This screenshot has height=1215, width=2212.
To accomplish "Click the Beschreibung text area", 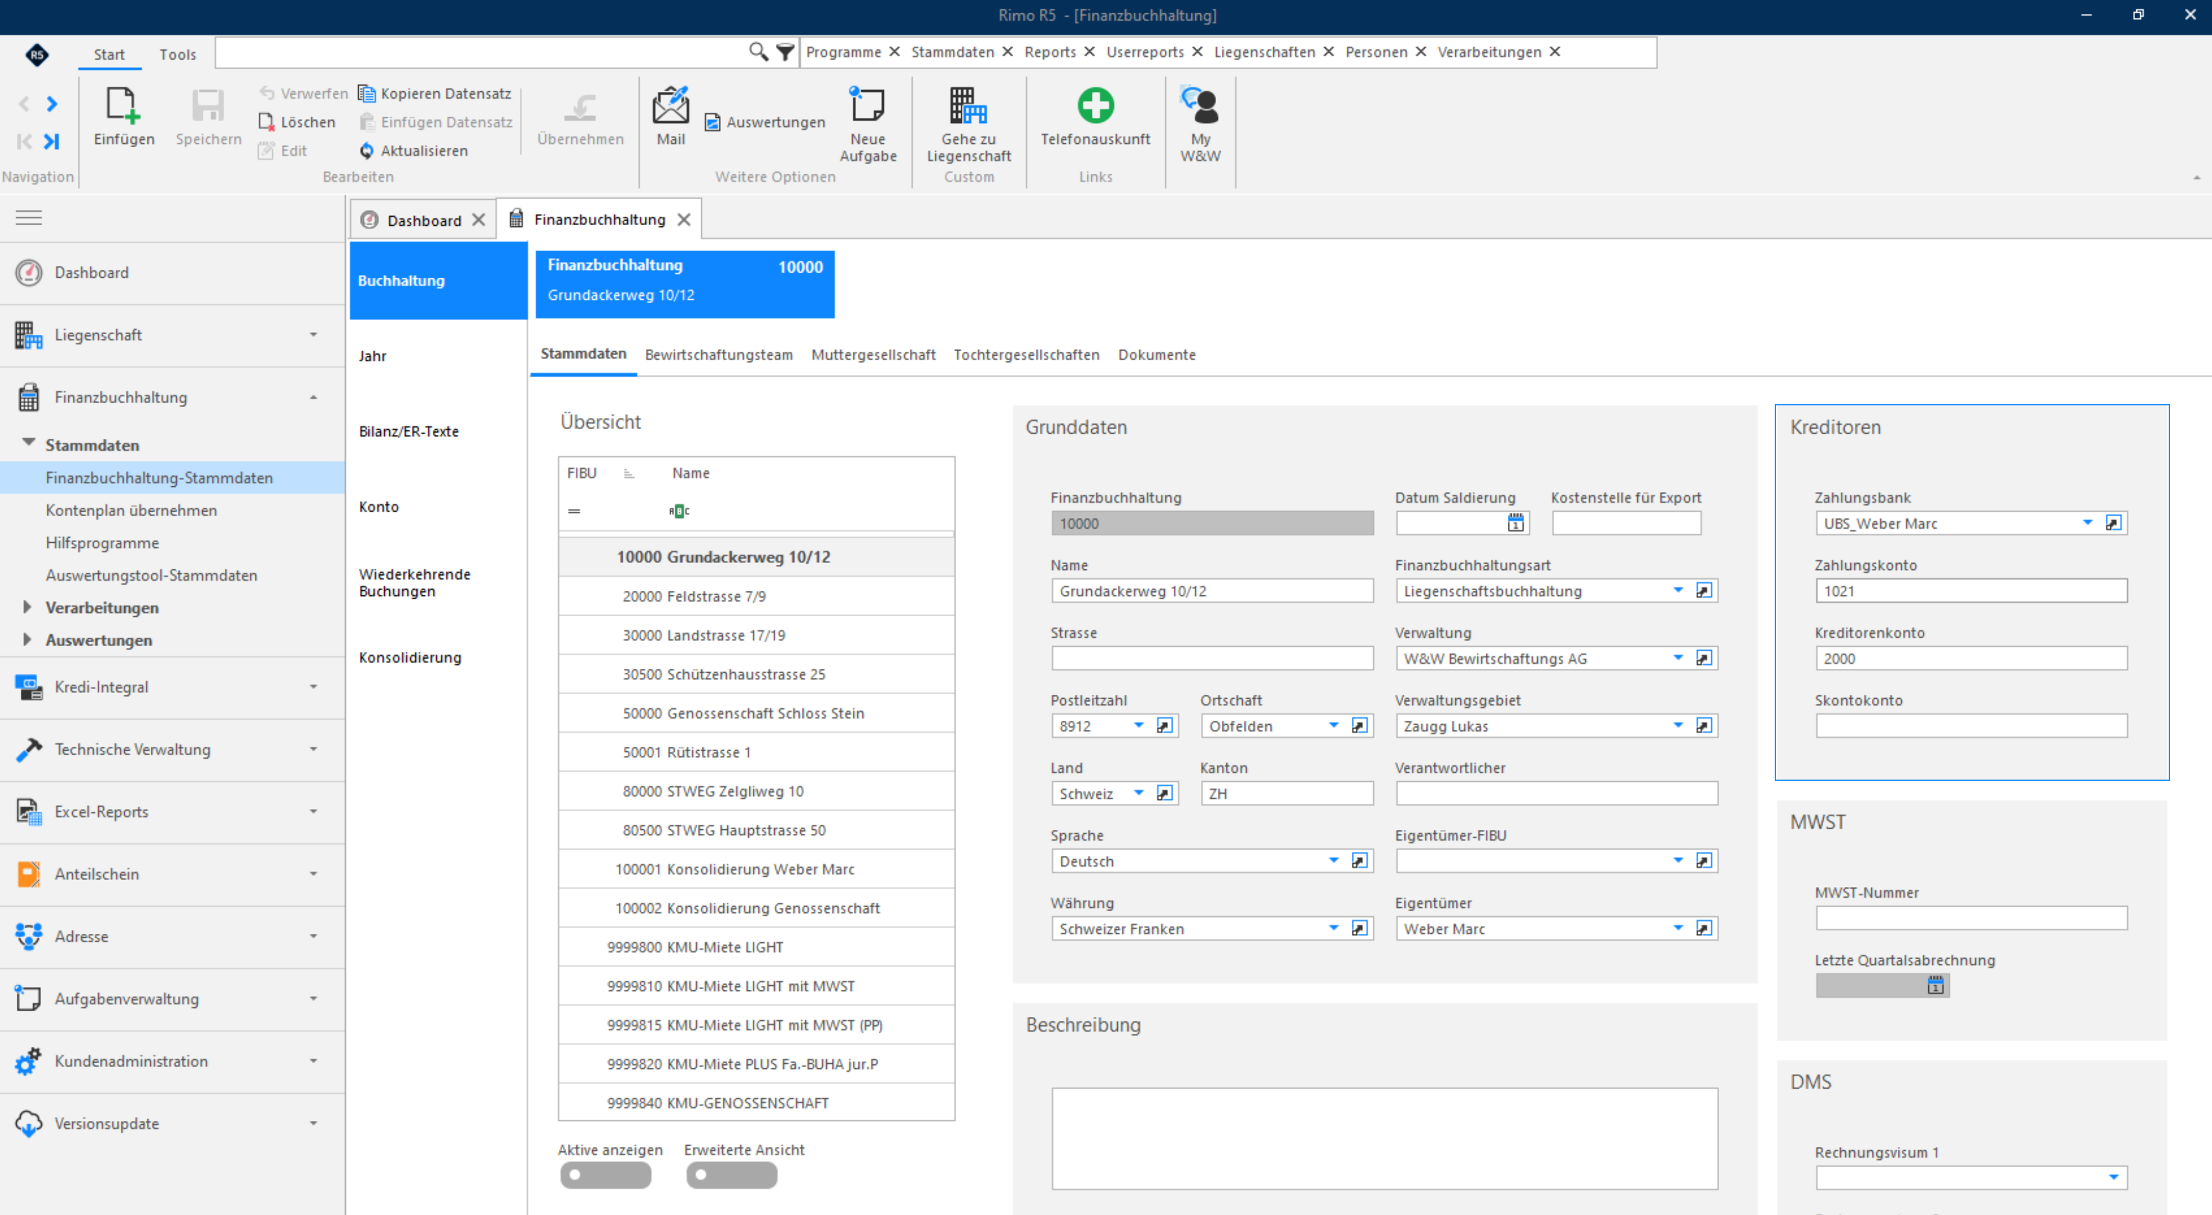I will click(x=1384, y=1138).
